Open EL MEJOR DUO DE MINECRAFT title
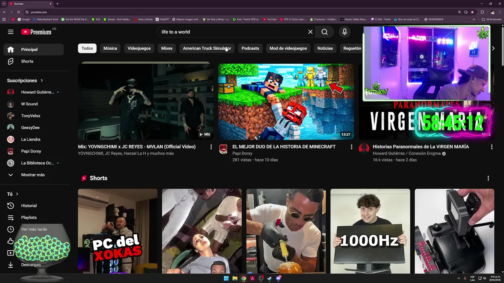 (x=284, y=147)
